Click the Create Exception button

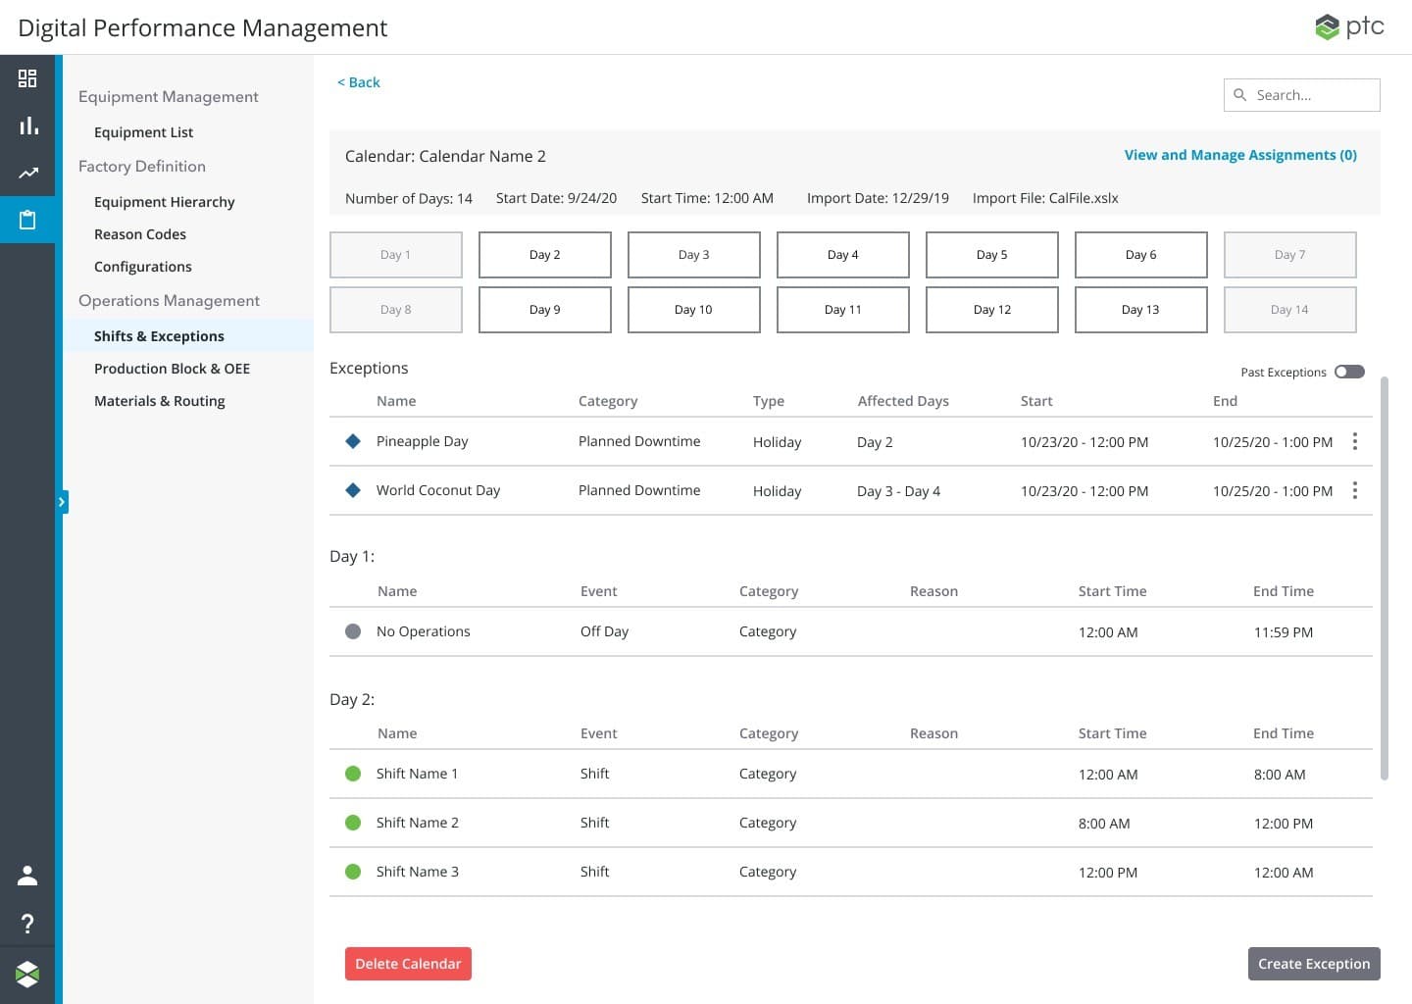(x=1314, y=964)
